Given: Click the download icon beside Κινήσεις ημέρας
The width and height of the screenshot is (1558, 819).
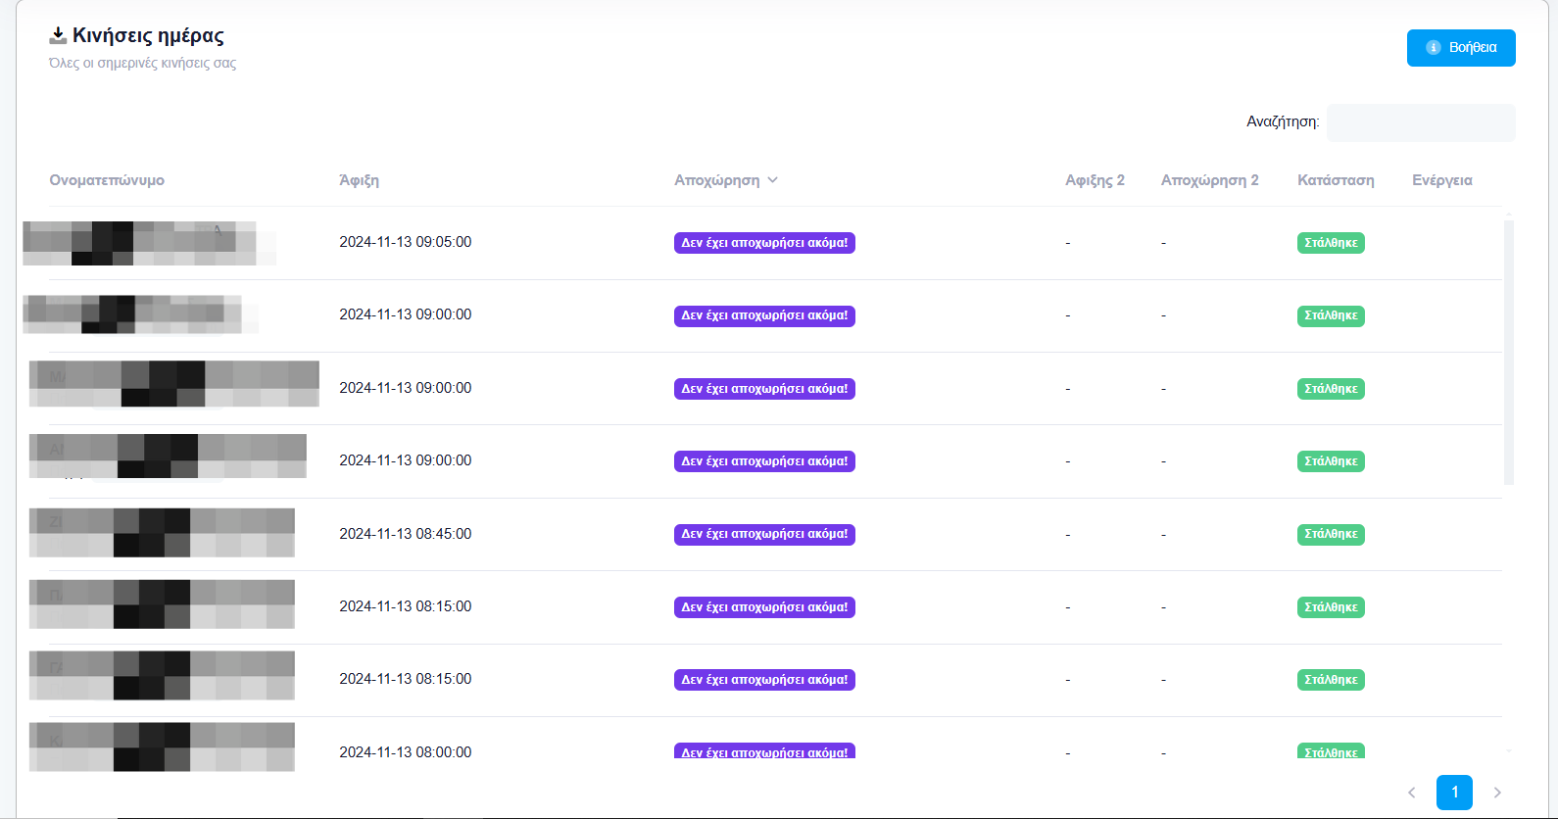Looking at the screenshot, I should (58, 36).
